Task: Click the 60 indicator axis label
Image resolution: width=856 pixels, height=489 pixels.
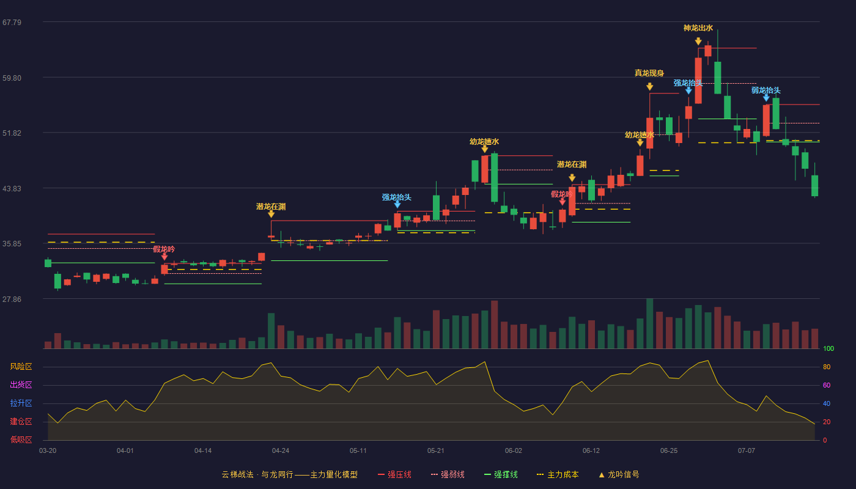Action: 827,386
